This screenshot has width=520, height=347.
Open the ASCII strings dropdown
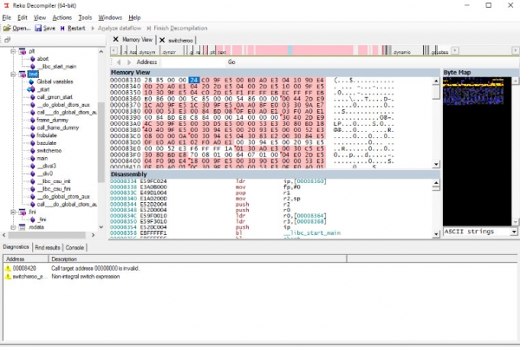514,232
